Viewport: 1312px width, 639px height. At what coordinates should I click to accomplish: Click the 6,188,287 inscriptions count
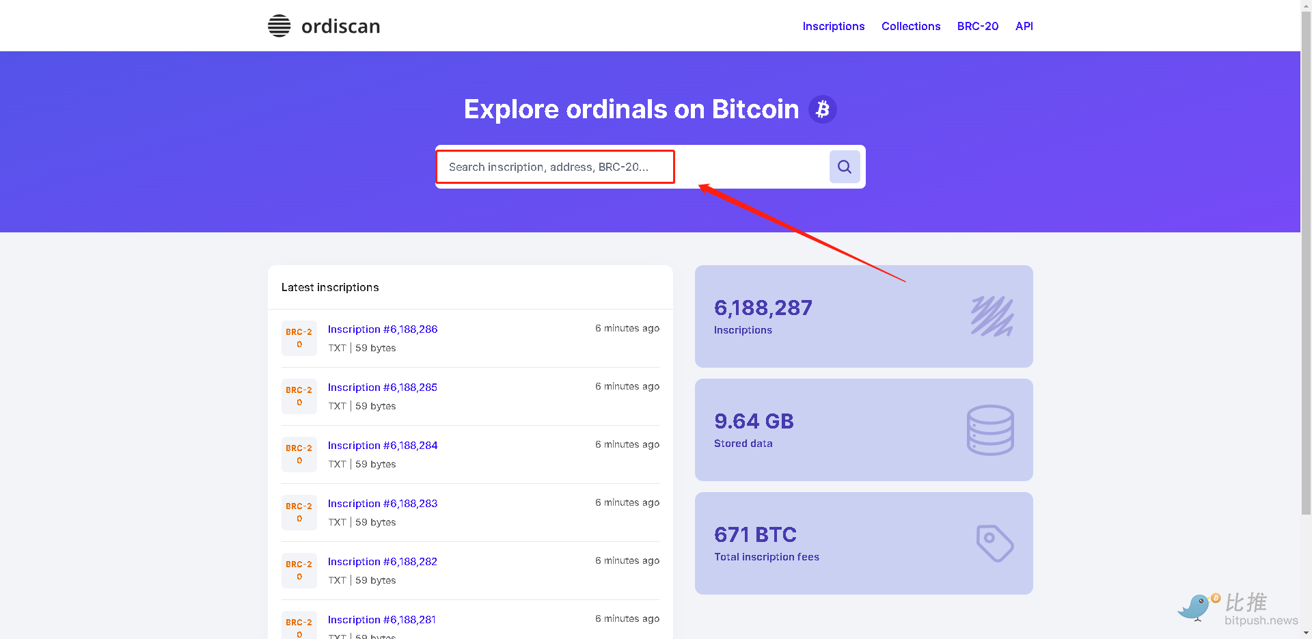[763, 308]
